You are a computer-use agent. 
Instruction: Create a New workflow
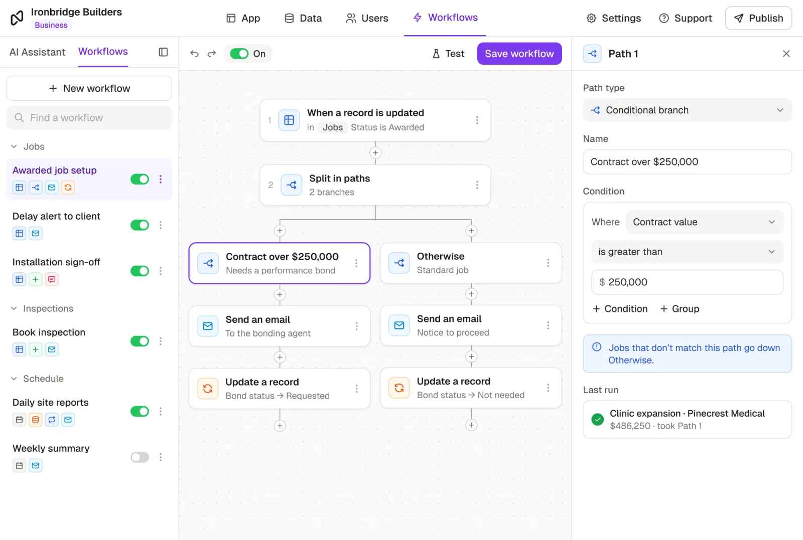pos(89,88)
